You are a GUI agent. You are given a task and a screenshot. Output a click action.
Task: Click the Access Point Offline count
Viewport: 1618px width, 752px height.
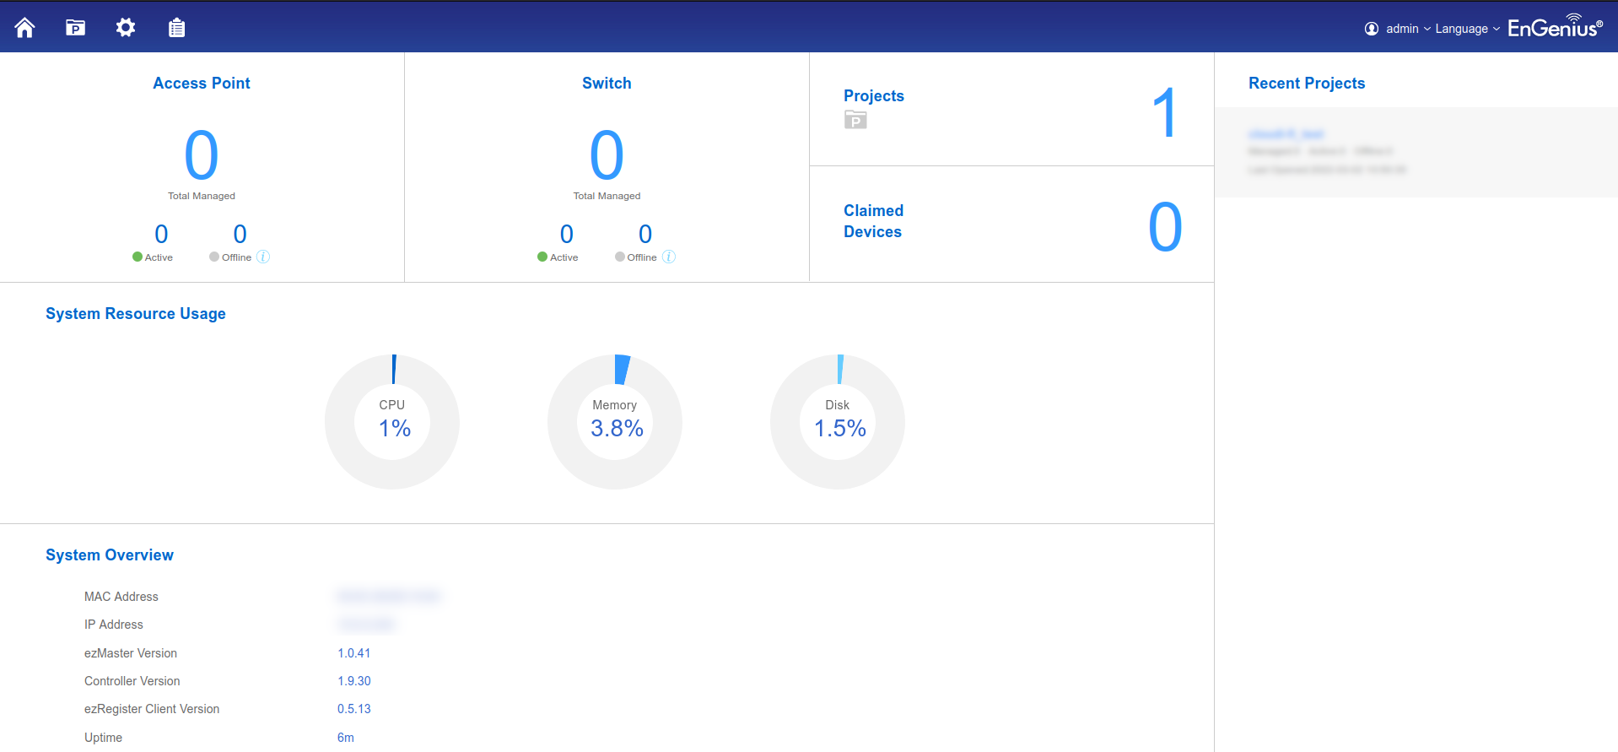click(x=240, y=234)
